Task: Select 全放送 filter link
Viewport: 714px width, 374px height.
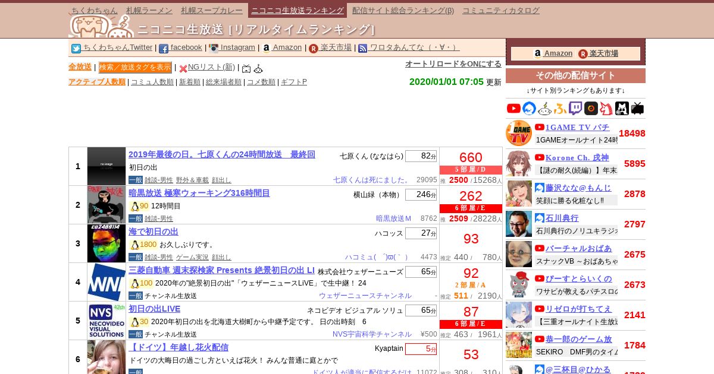Action: [80, 67]
